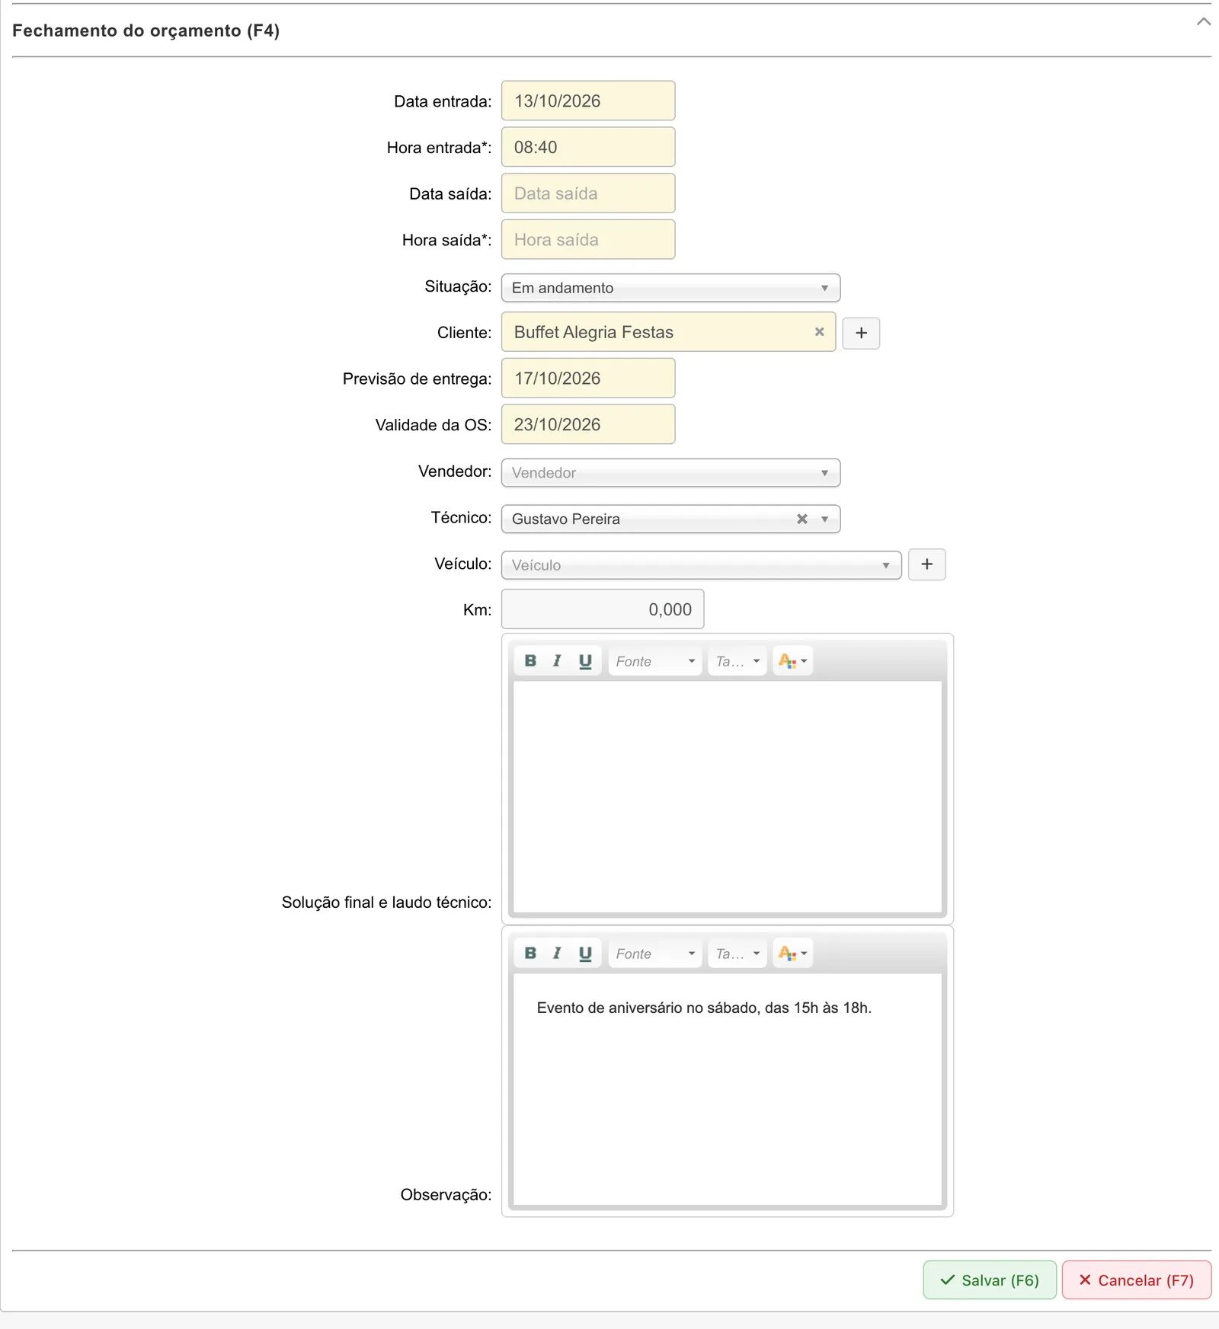Open font size dropdown in Observação editor
The height and width of the screenshot is (1329, 1219).
[737, 954]
